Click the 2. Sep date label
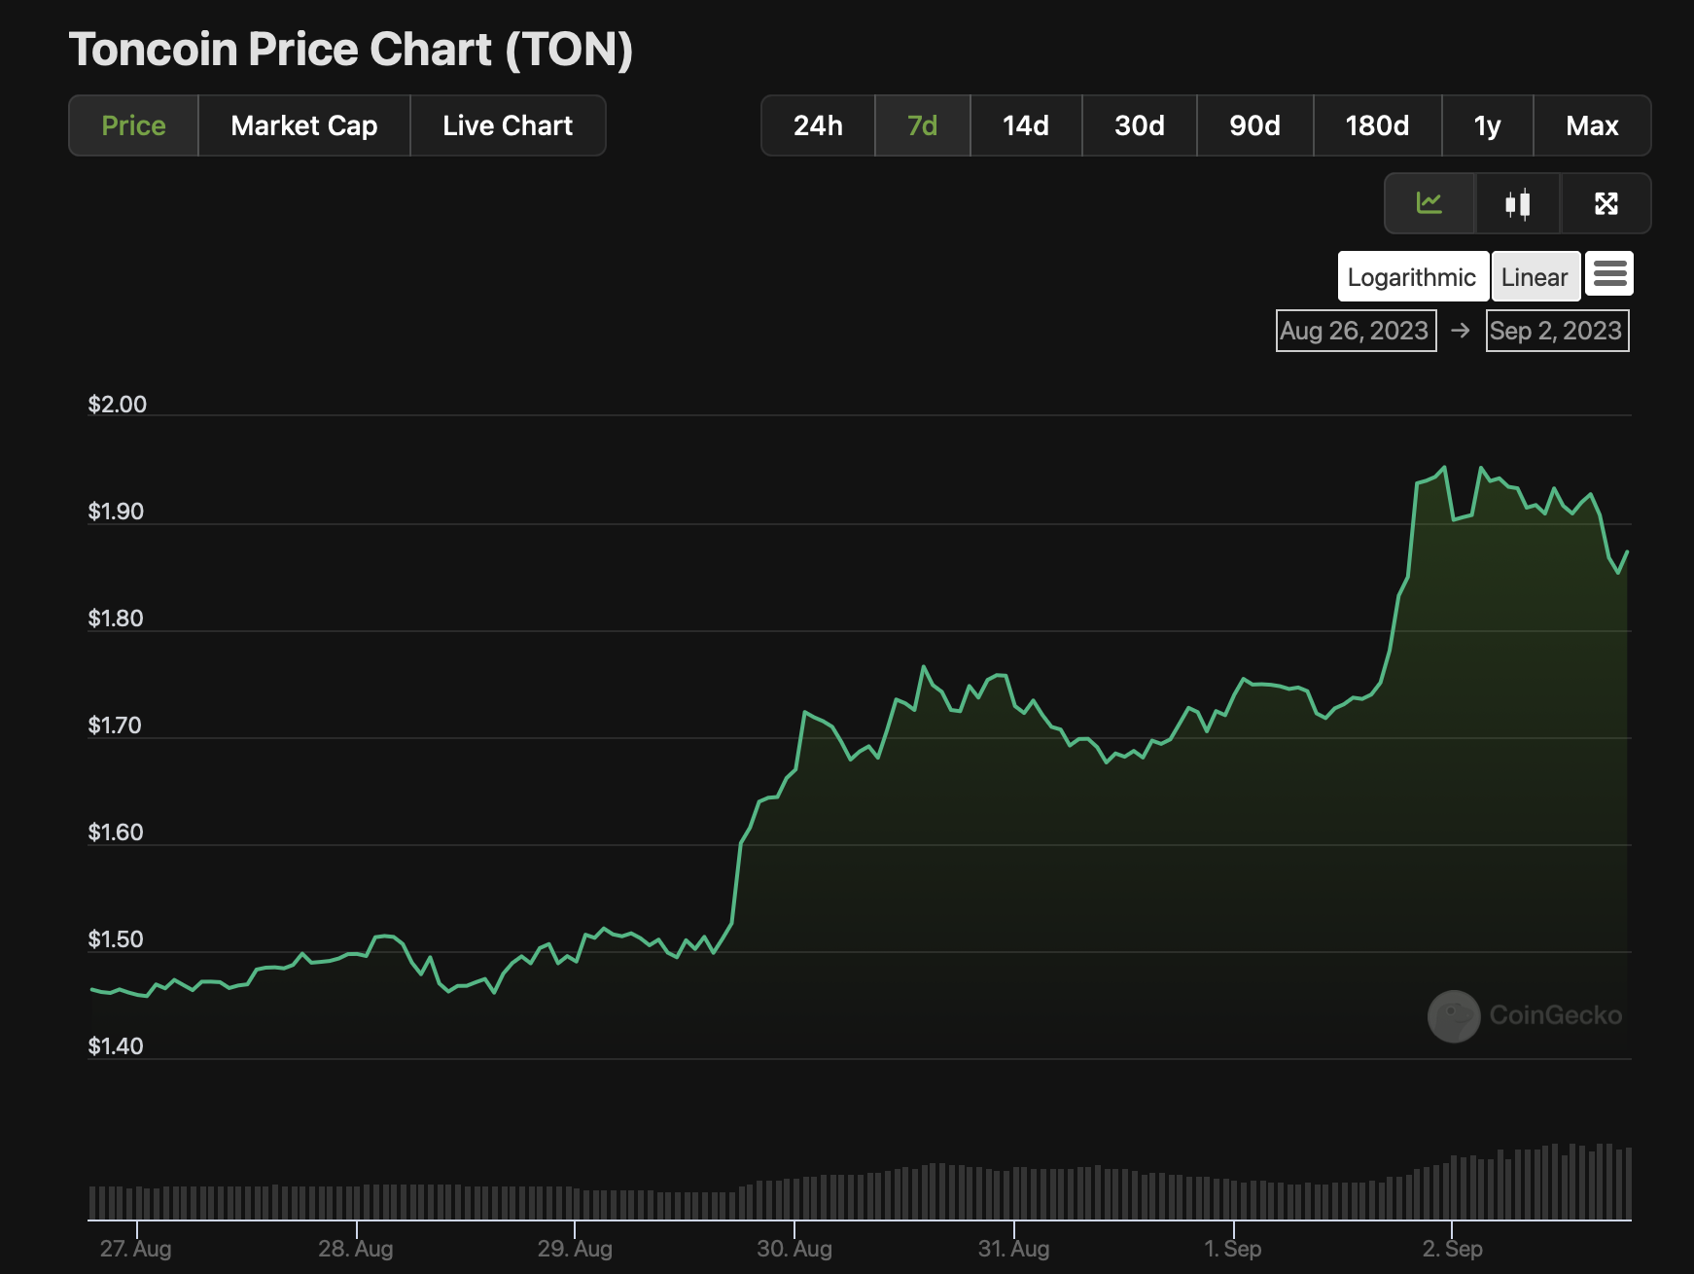1694x1274 pixels. point(1452,1249)
